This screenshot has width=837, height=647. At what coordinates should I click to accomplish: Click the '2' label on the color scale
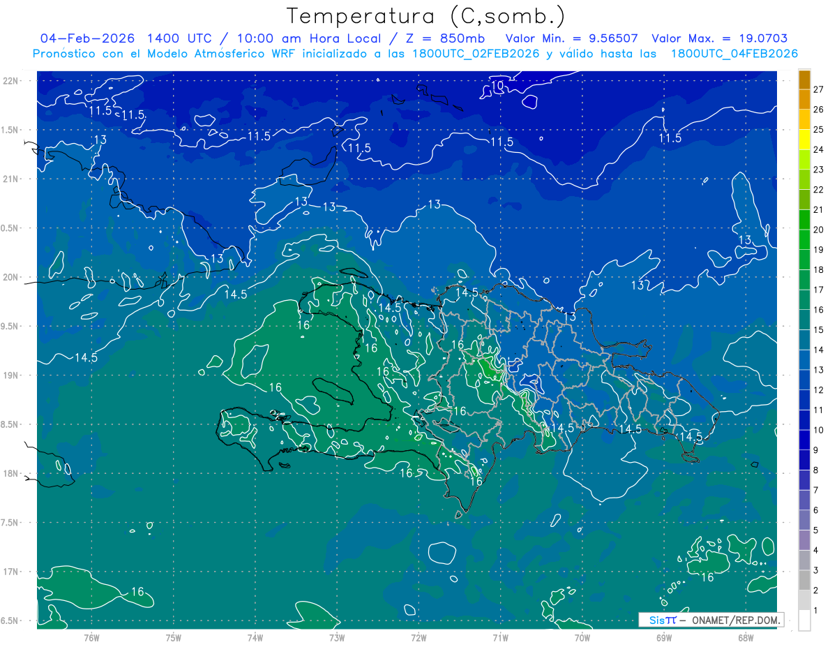(816, 590)
